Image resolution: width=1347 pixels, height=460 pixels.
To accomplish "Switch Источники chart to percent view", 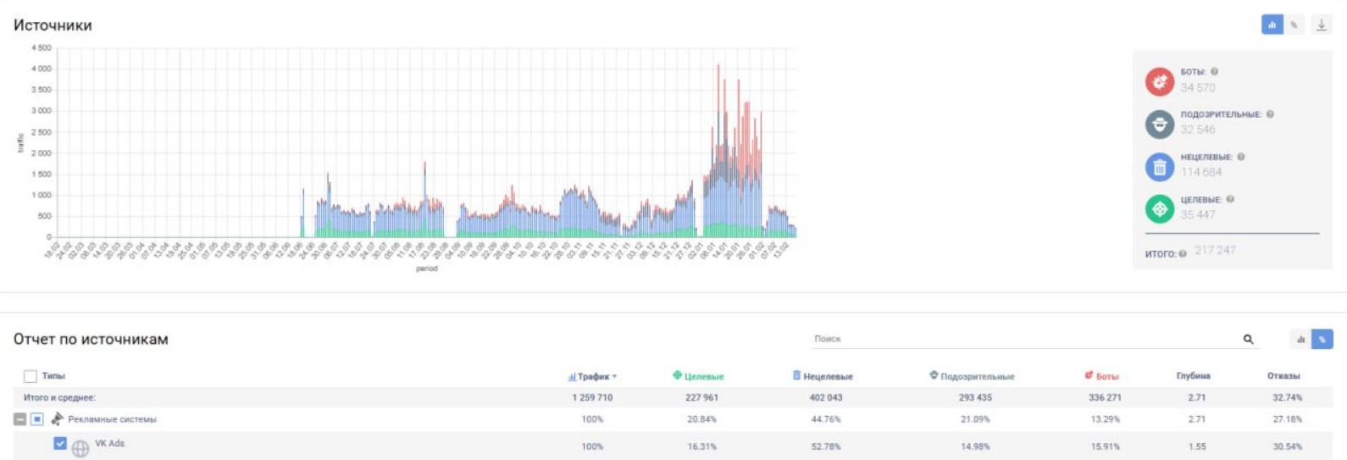I will (x=1294, y=25).
